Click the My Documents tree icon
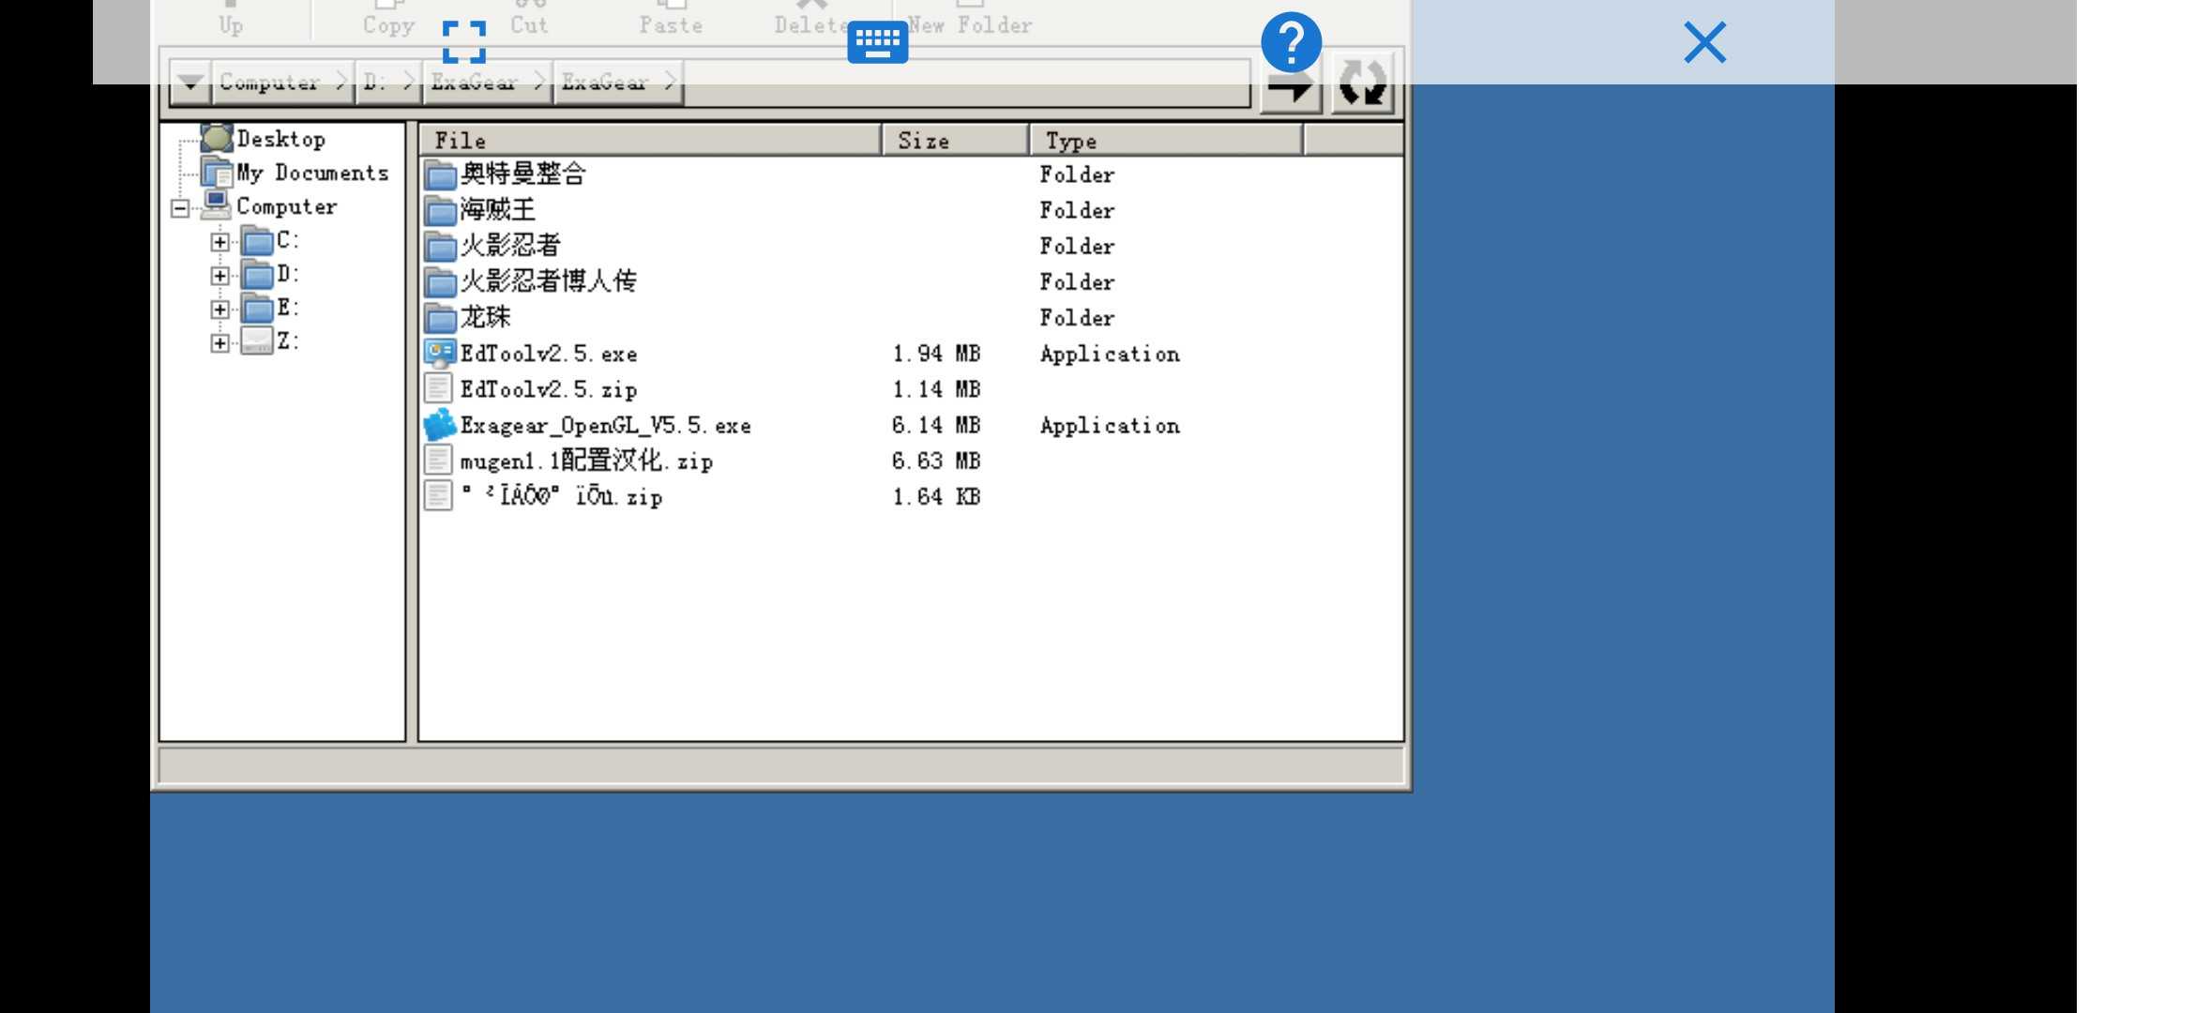This screenshot has width=2195, height=1013. [217, 173]
